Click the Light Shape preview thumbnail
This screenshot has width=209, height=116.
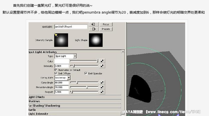(96, 40)
